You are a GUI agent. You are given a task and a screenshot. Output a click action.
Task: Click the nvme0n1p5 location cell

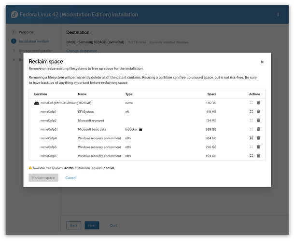coord(49,147)
